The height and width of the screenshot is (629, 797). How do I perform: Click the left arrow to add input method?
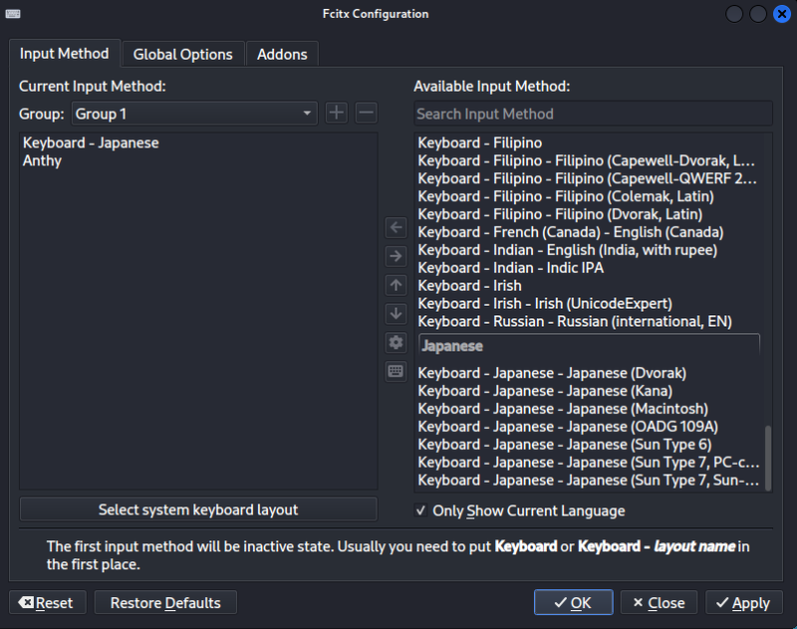(x=396, y=228)
